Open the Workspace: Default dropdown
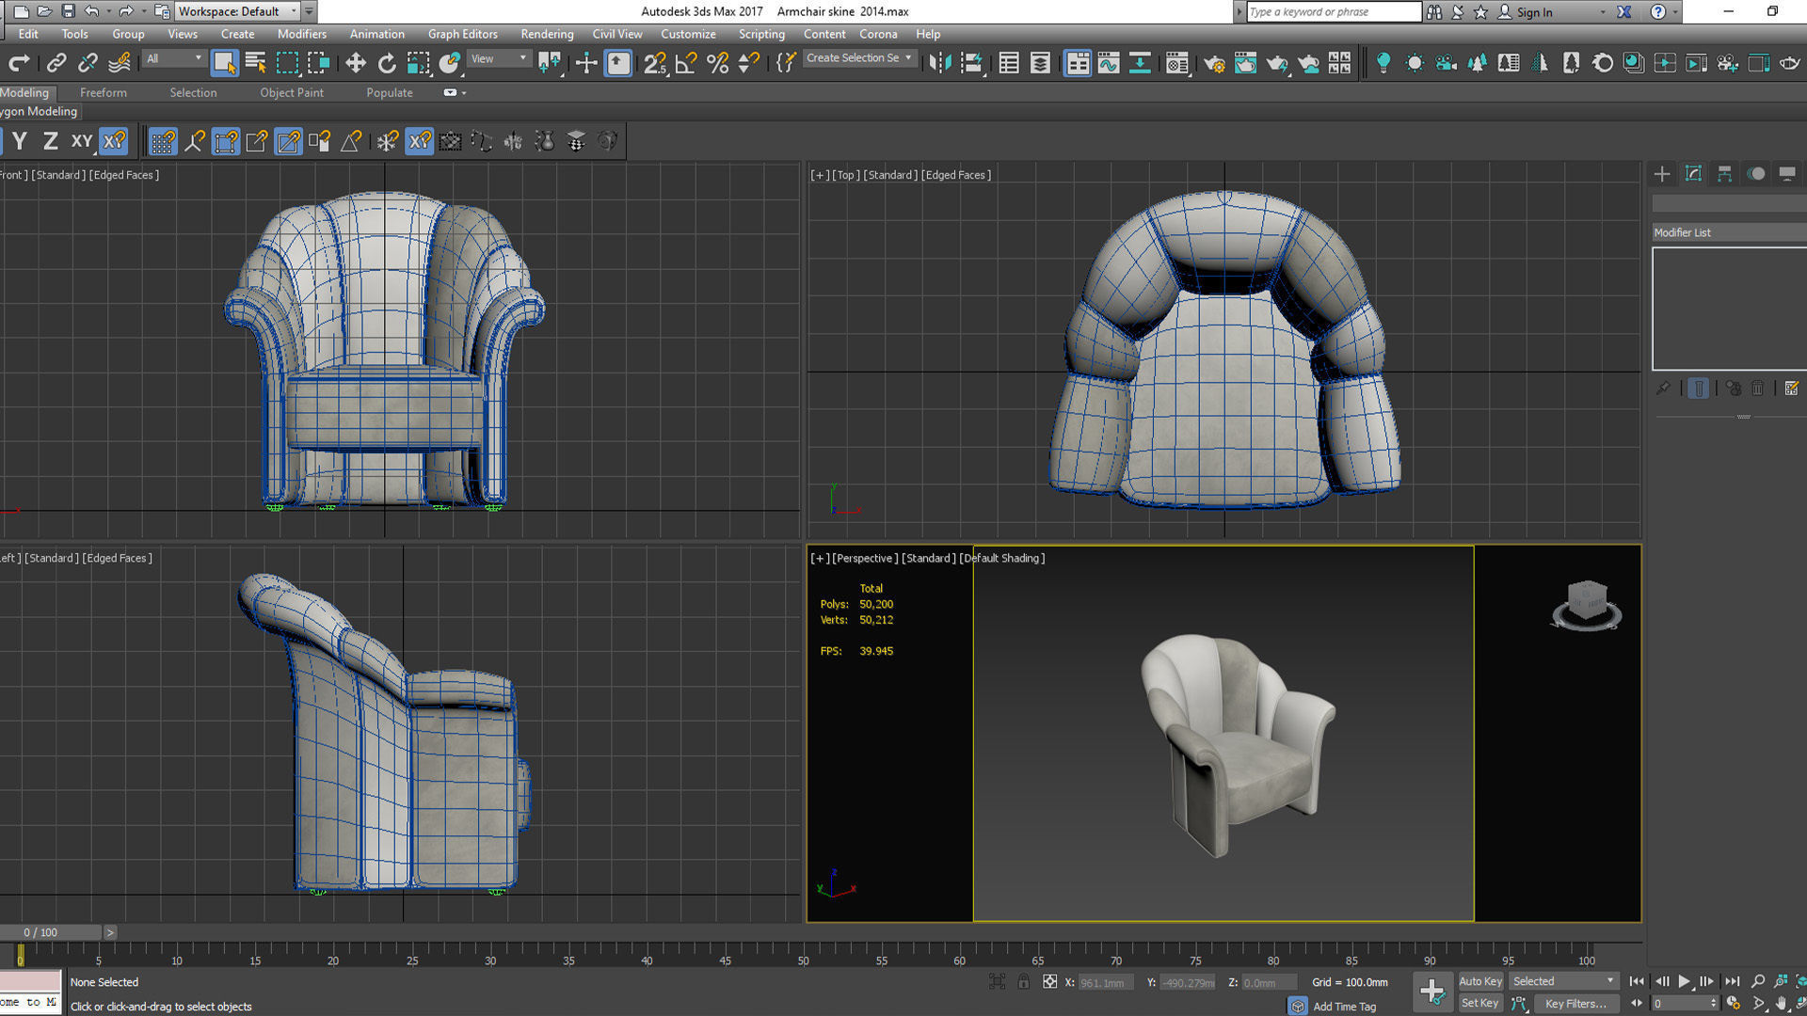The height and width of the screenshot is (1016, 1807). coord(237,11)
